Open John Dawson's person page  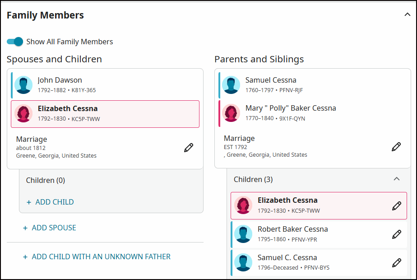point(60,80)
